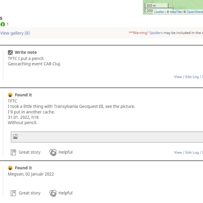Open the Leaflet attribution link

[159, 12]
